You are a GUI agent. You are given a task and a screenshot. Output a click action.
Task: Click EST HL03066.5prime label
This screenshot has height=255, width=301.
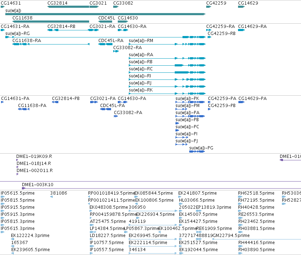pos(197,200)
